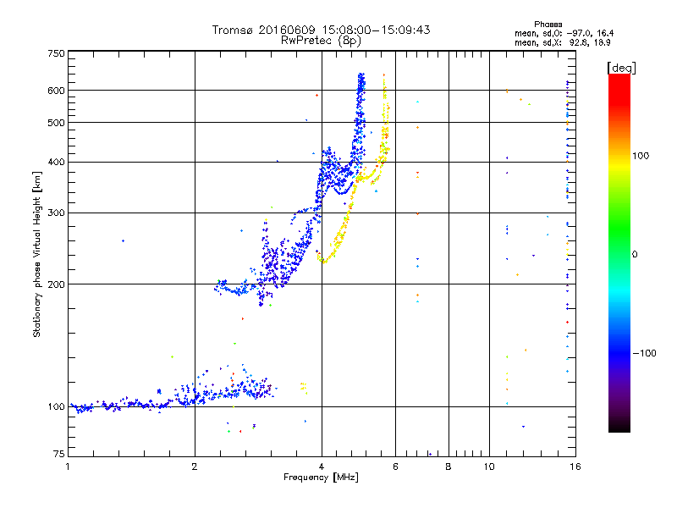Click the '100' colorbar tick label
This screenshot has height=508, width=677.
click(641, 156)
